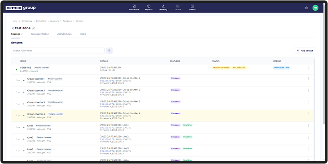Go to Test Zone in the breadcrumb
328x164 pixels.
tap(67, 21)
